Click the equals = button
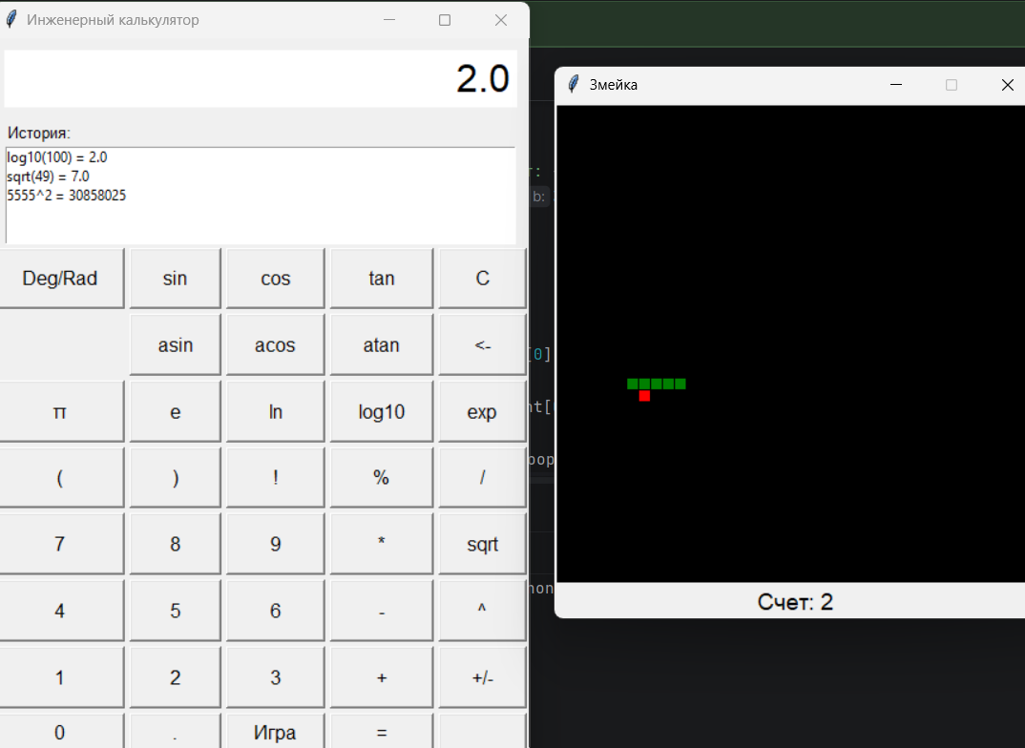This screenshot has width=1025, height=748. click(382, 732)
